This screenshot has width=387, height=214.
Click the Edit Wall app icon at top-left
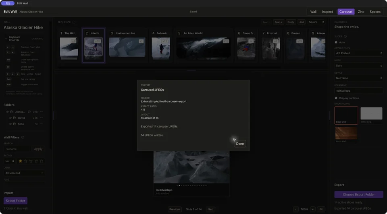[x=8, y=3]
